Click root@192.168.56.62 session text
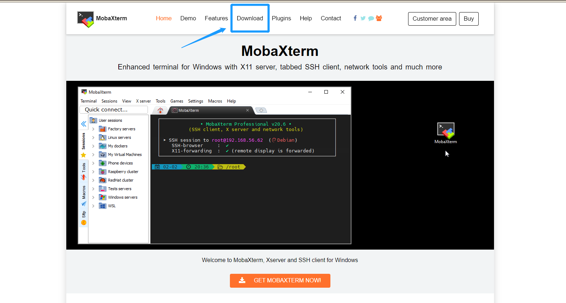The width and height of the screenshot is (566, 303). pos(237,140)
